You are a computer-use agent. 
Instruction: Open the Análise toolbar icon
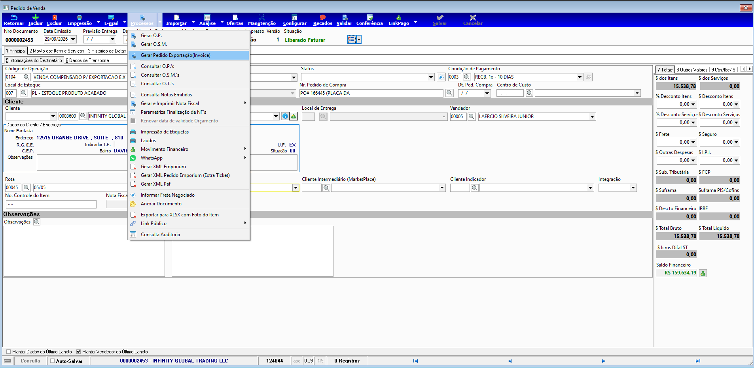[207, 17]
